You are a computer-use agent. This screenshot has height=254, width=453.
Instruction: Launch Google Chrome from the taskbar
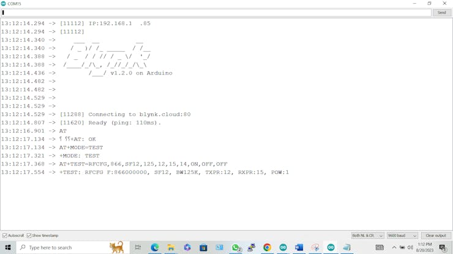click(x=267, y=247)
